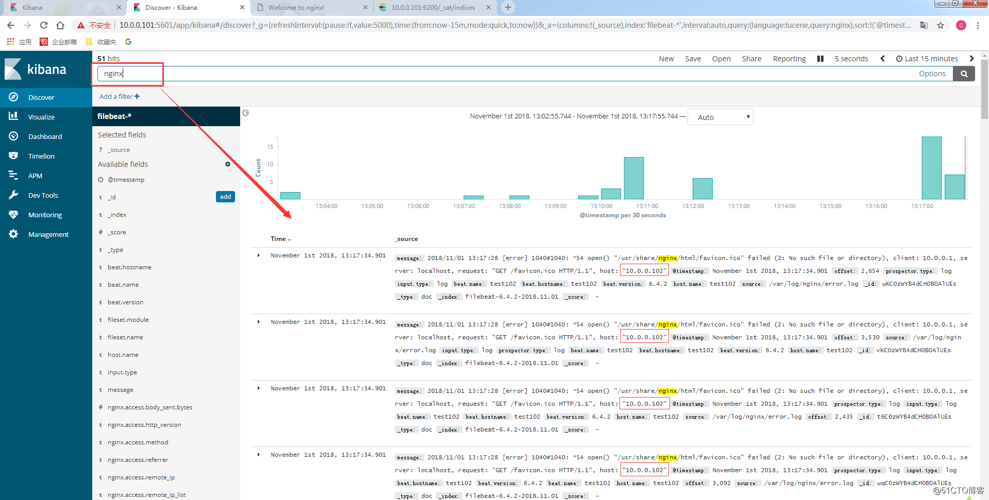This screenshot has width=989, height=500.
Task: Open Monitoring from sidebar
Action: [46, 215]
